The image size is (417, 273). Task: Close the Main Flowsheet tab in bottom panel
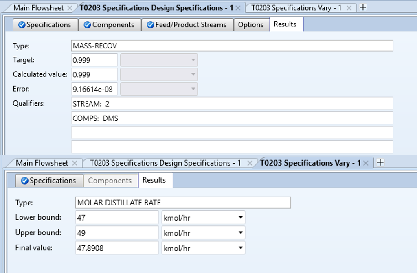tap(75, 163)
